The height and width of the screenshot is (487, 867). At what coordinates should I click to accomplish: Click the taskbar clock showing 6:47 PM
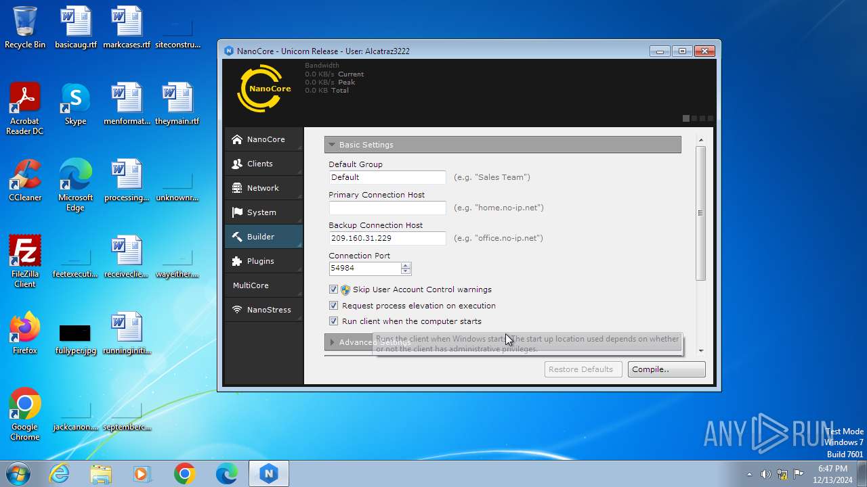tap(832, 474)
